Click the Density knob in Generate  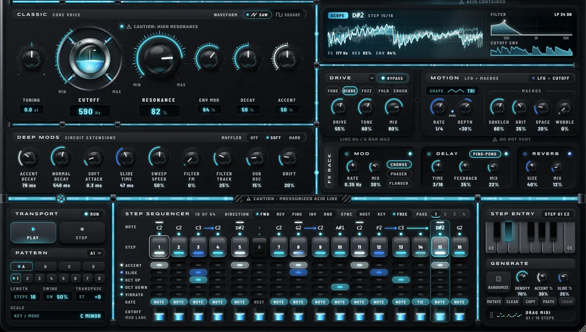(522, 277)
